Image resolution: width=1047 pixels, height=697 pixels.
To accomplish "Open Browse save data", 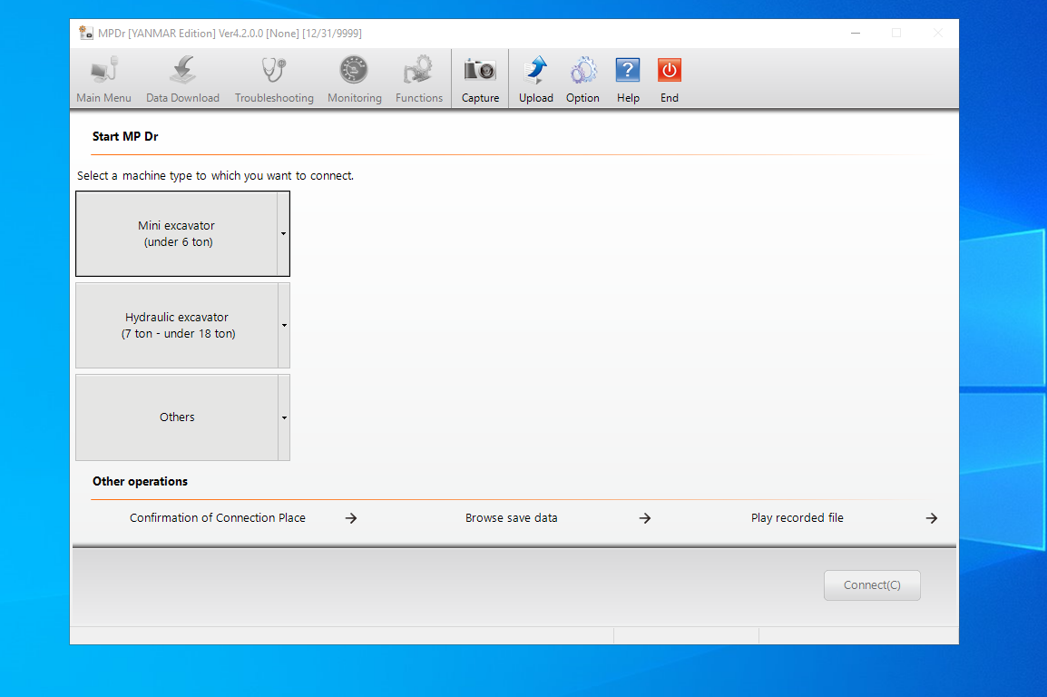I will pyautogui.click(x=512, y=517).
